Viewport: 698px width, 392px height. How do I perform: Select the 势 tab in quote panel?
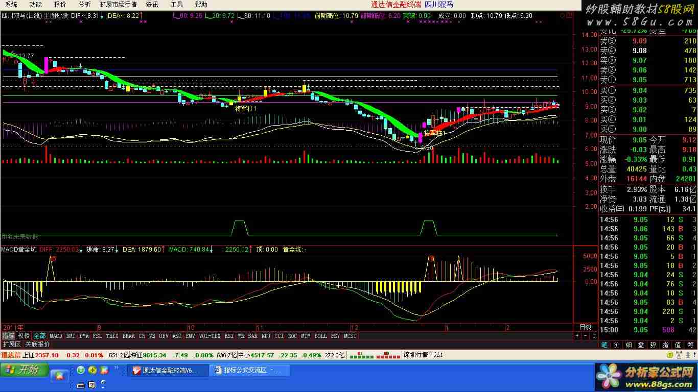[653, 345]
